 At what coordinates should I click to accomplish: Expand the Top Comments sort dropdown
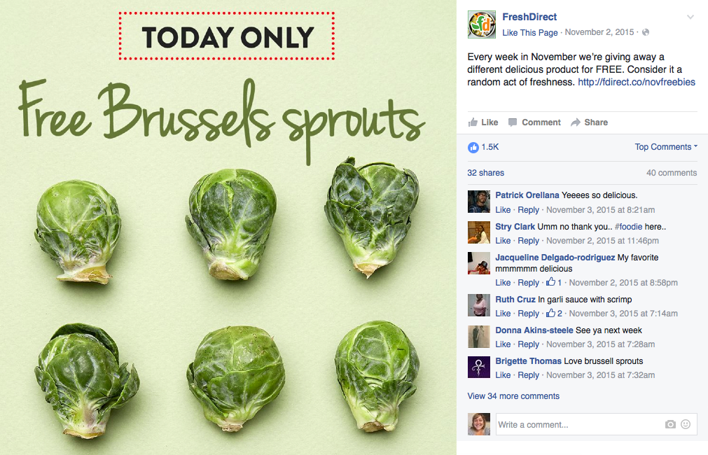click(666, 147)
